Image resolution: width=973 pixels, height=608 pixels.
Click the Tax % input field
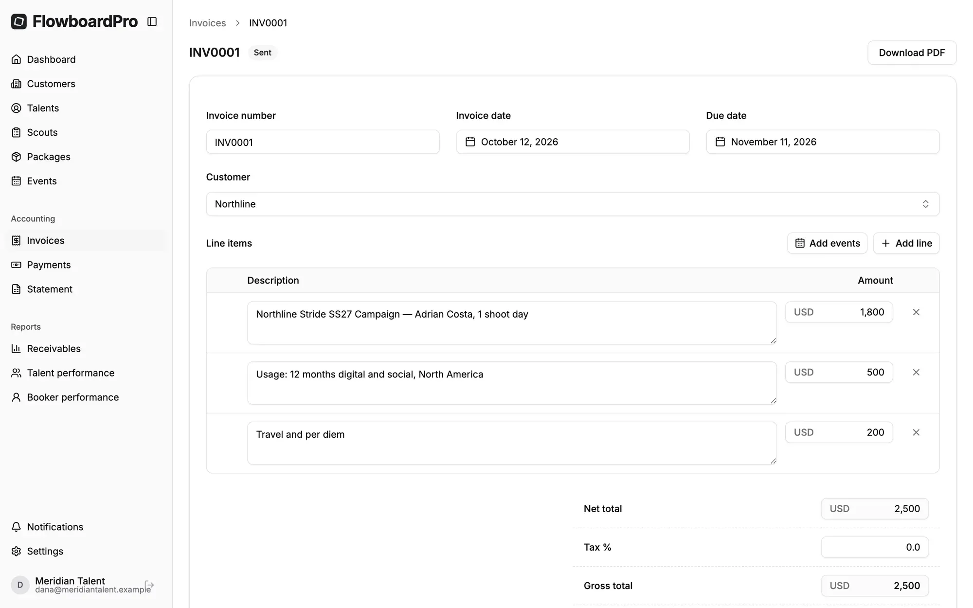[875, 547]
